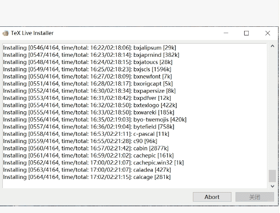
Task: Click the TeX Live Installer title bar icon
Action: 5,33
